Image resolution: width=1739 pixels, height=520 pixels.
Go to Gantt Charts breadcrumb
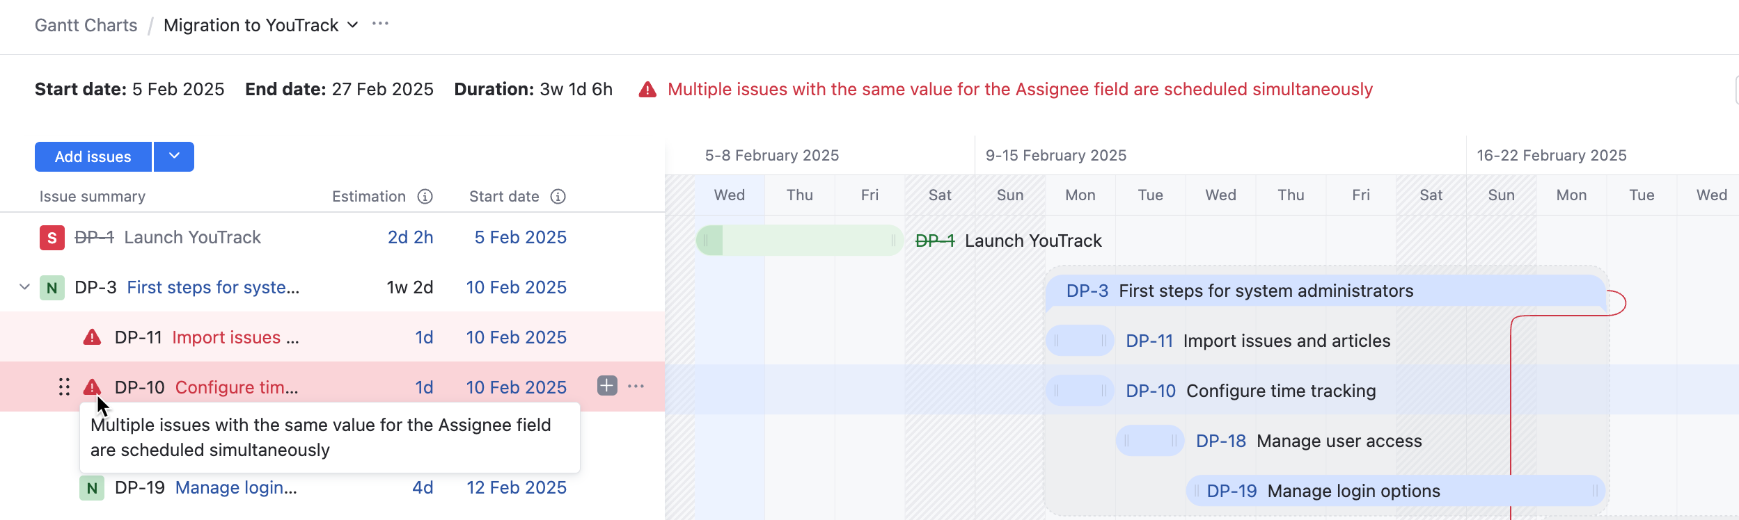pos(86,25)
